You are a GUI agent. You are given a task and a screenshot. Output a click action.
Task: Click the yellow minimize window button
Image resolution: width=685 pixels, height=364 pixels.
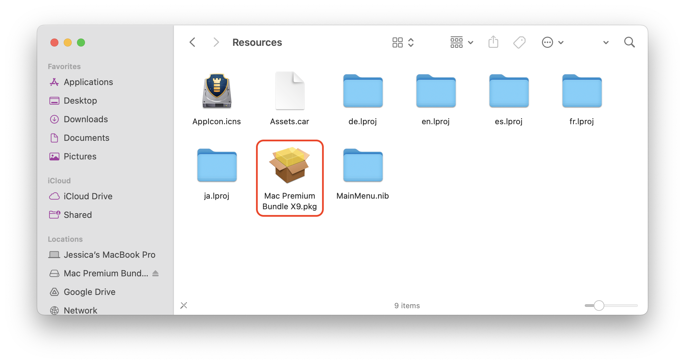point(68,43)
